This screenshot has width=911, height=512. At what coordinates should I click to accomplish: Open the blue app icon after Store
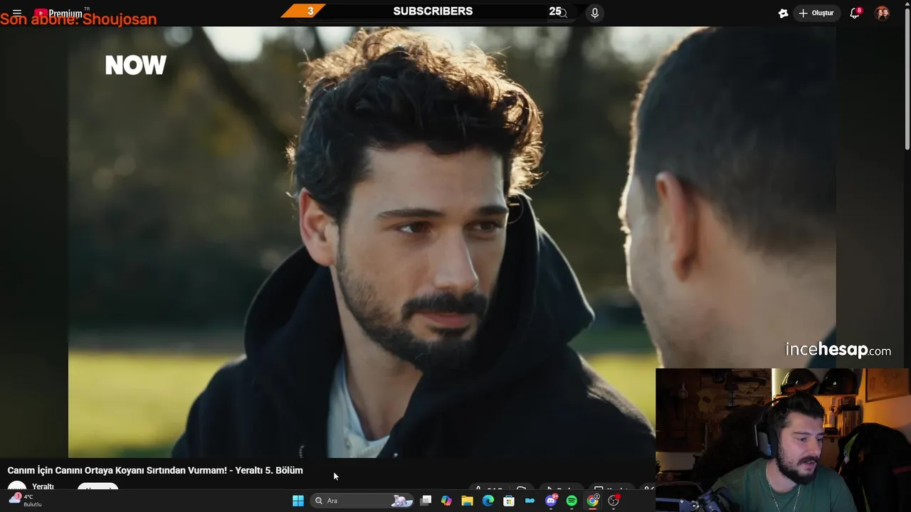click(x=530, y=501)
